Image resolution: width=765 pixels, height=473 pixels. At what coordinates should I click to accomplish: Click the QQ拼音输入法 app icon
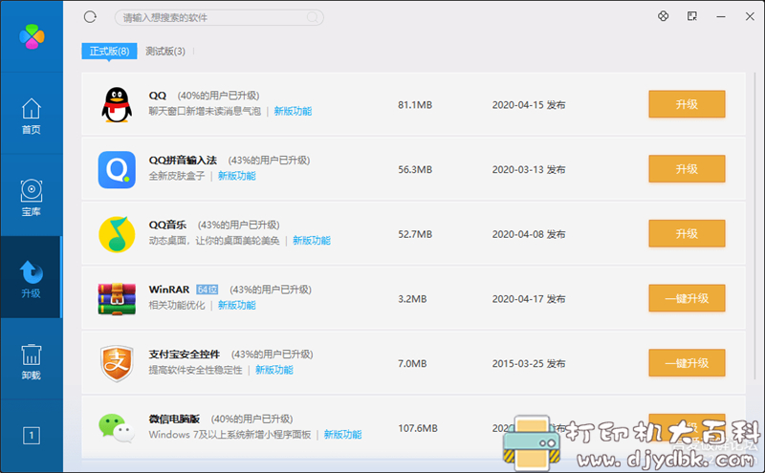(x=117, y=169)
